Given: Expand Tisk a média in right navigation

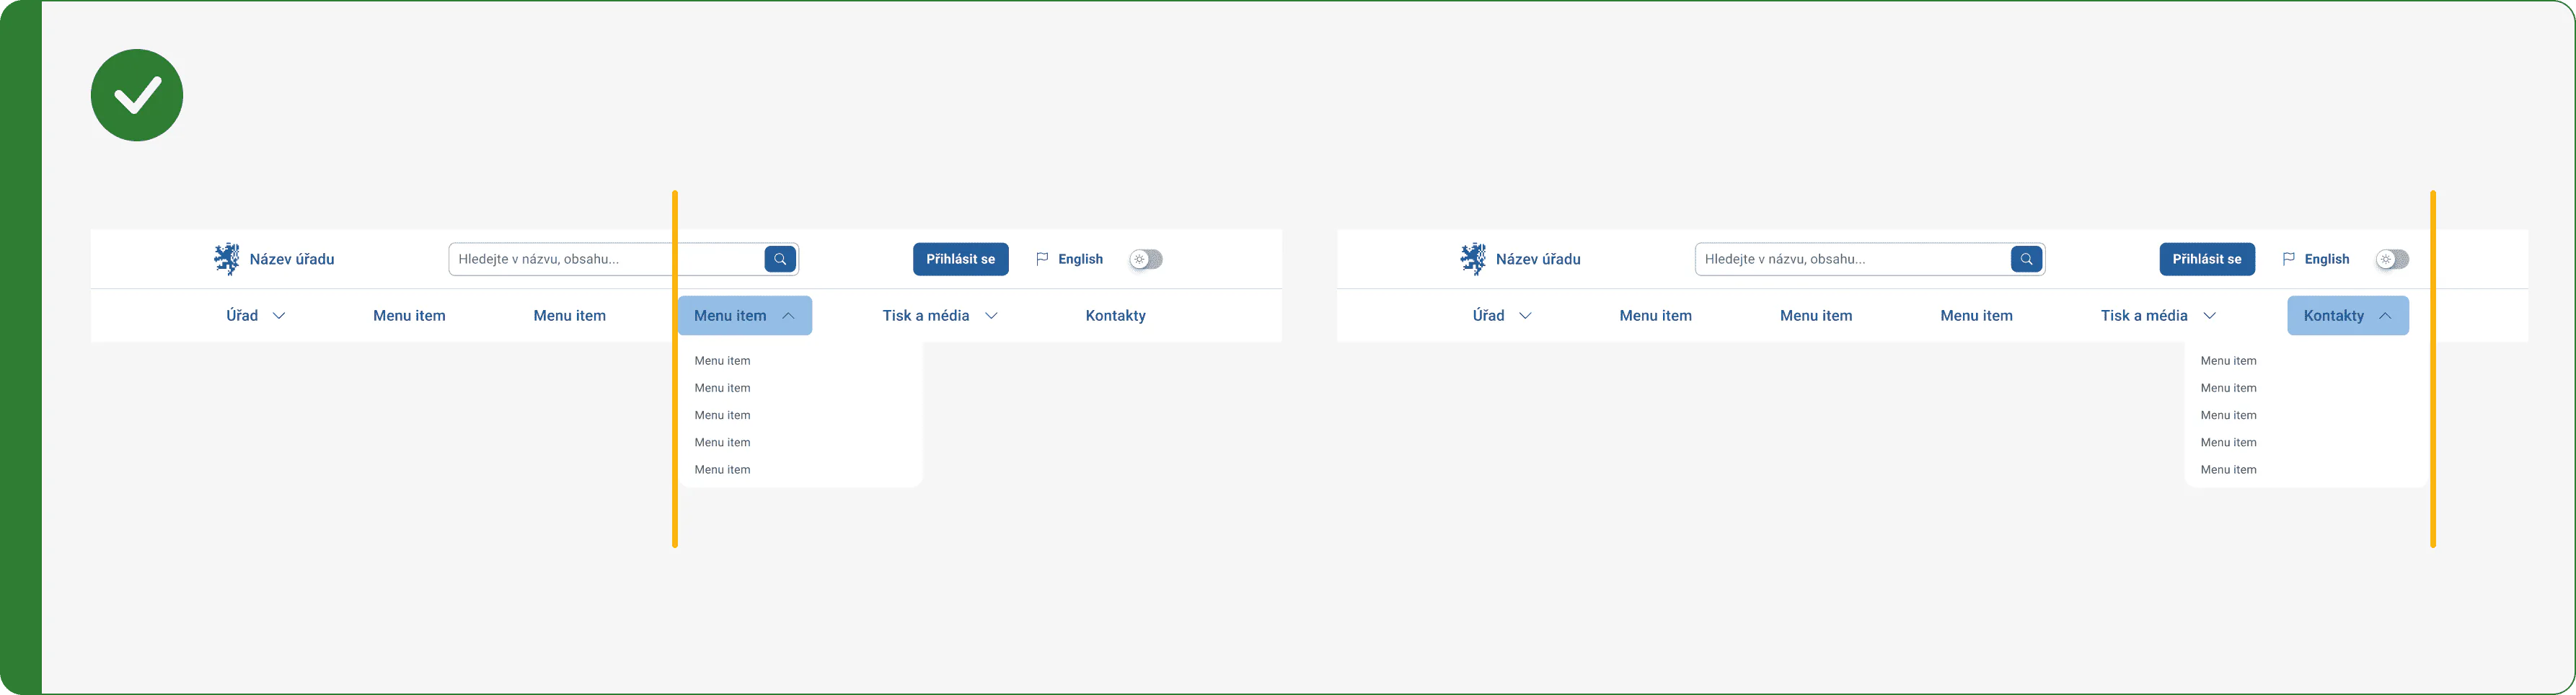Looking at the screenshot, I should click(2158, 316).
